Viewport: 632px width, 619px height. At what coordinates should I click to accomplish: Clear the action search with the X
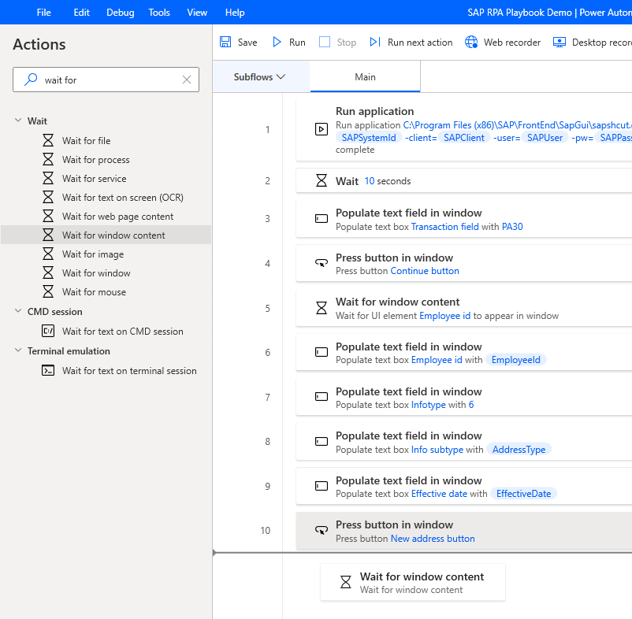187,80
